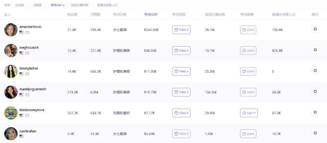Click 带货GMV column header
Image resolution: width=327 pixels, height=143 pixels.
[x=151, y=14]
